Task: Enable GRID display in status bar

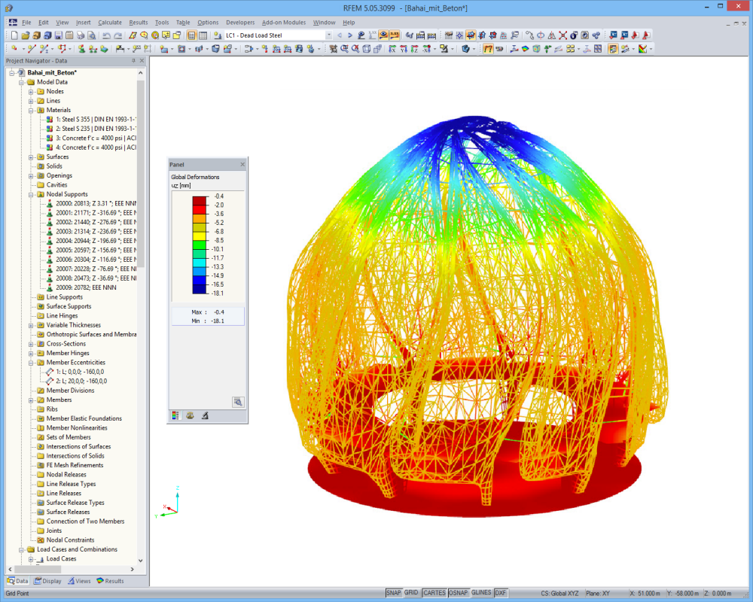Action: [x=411, y=592]
